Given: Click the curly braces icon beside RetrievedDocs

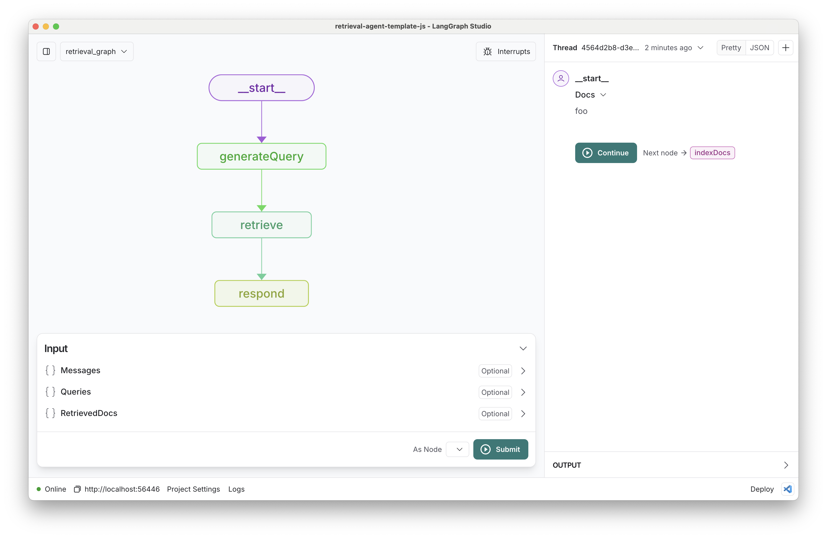Looking at the screenshot, I should pyautogui.click(x=50, y=413).
